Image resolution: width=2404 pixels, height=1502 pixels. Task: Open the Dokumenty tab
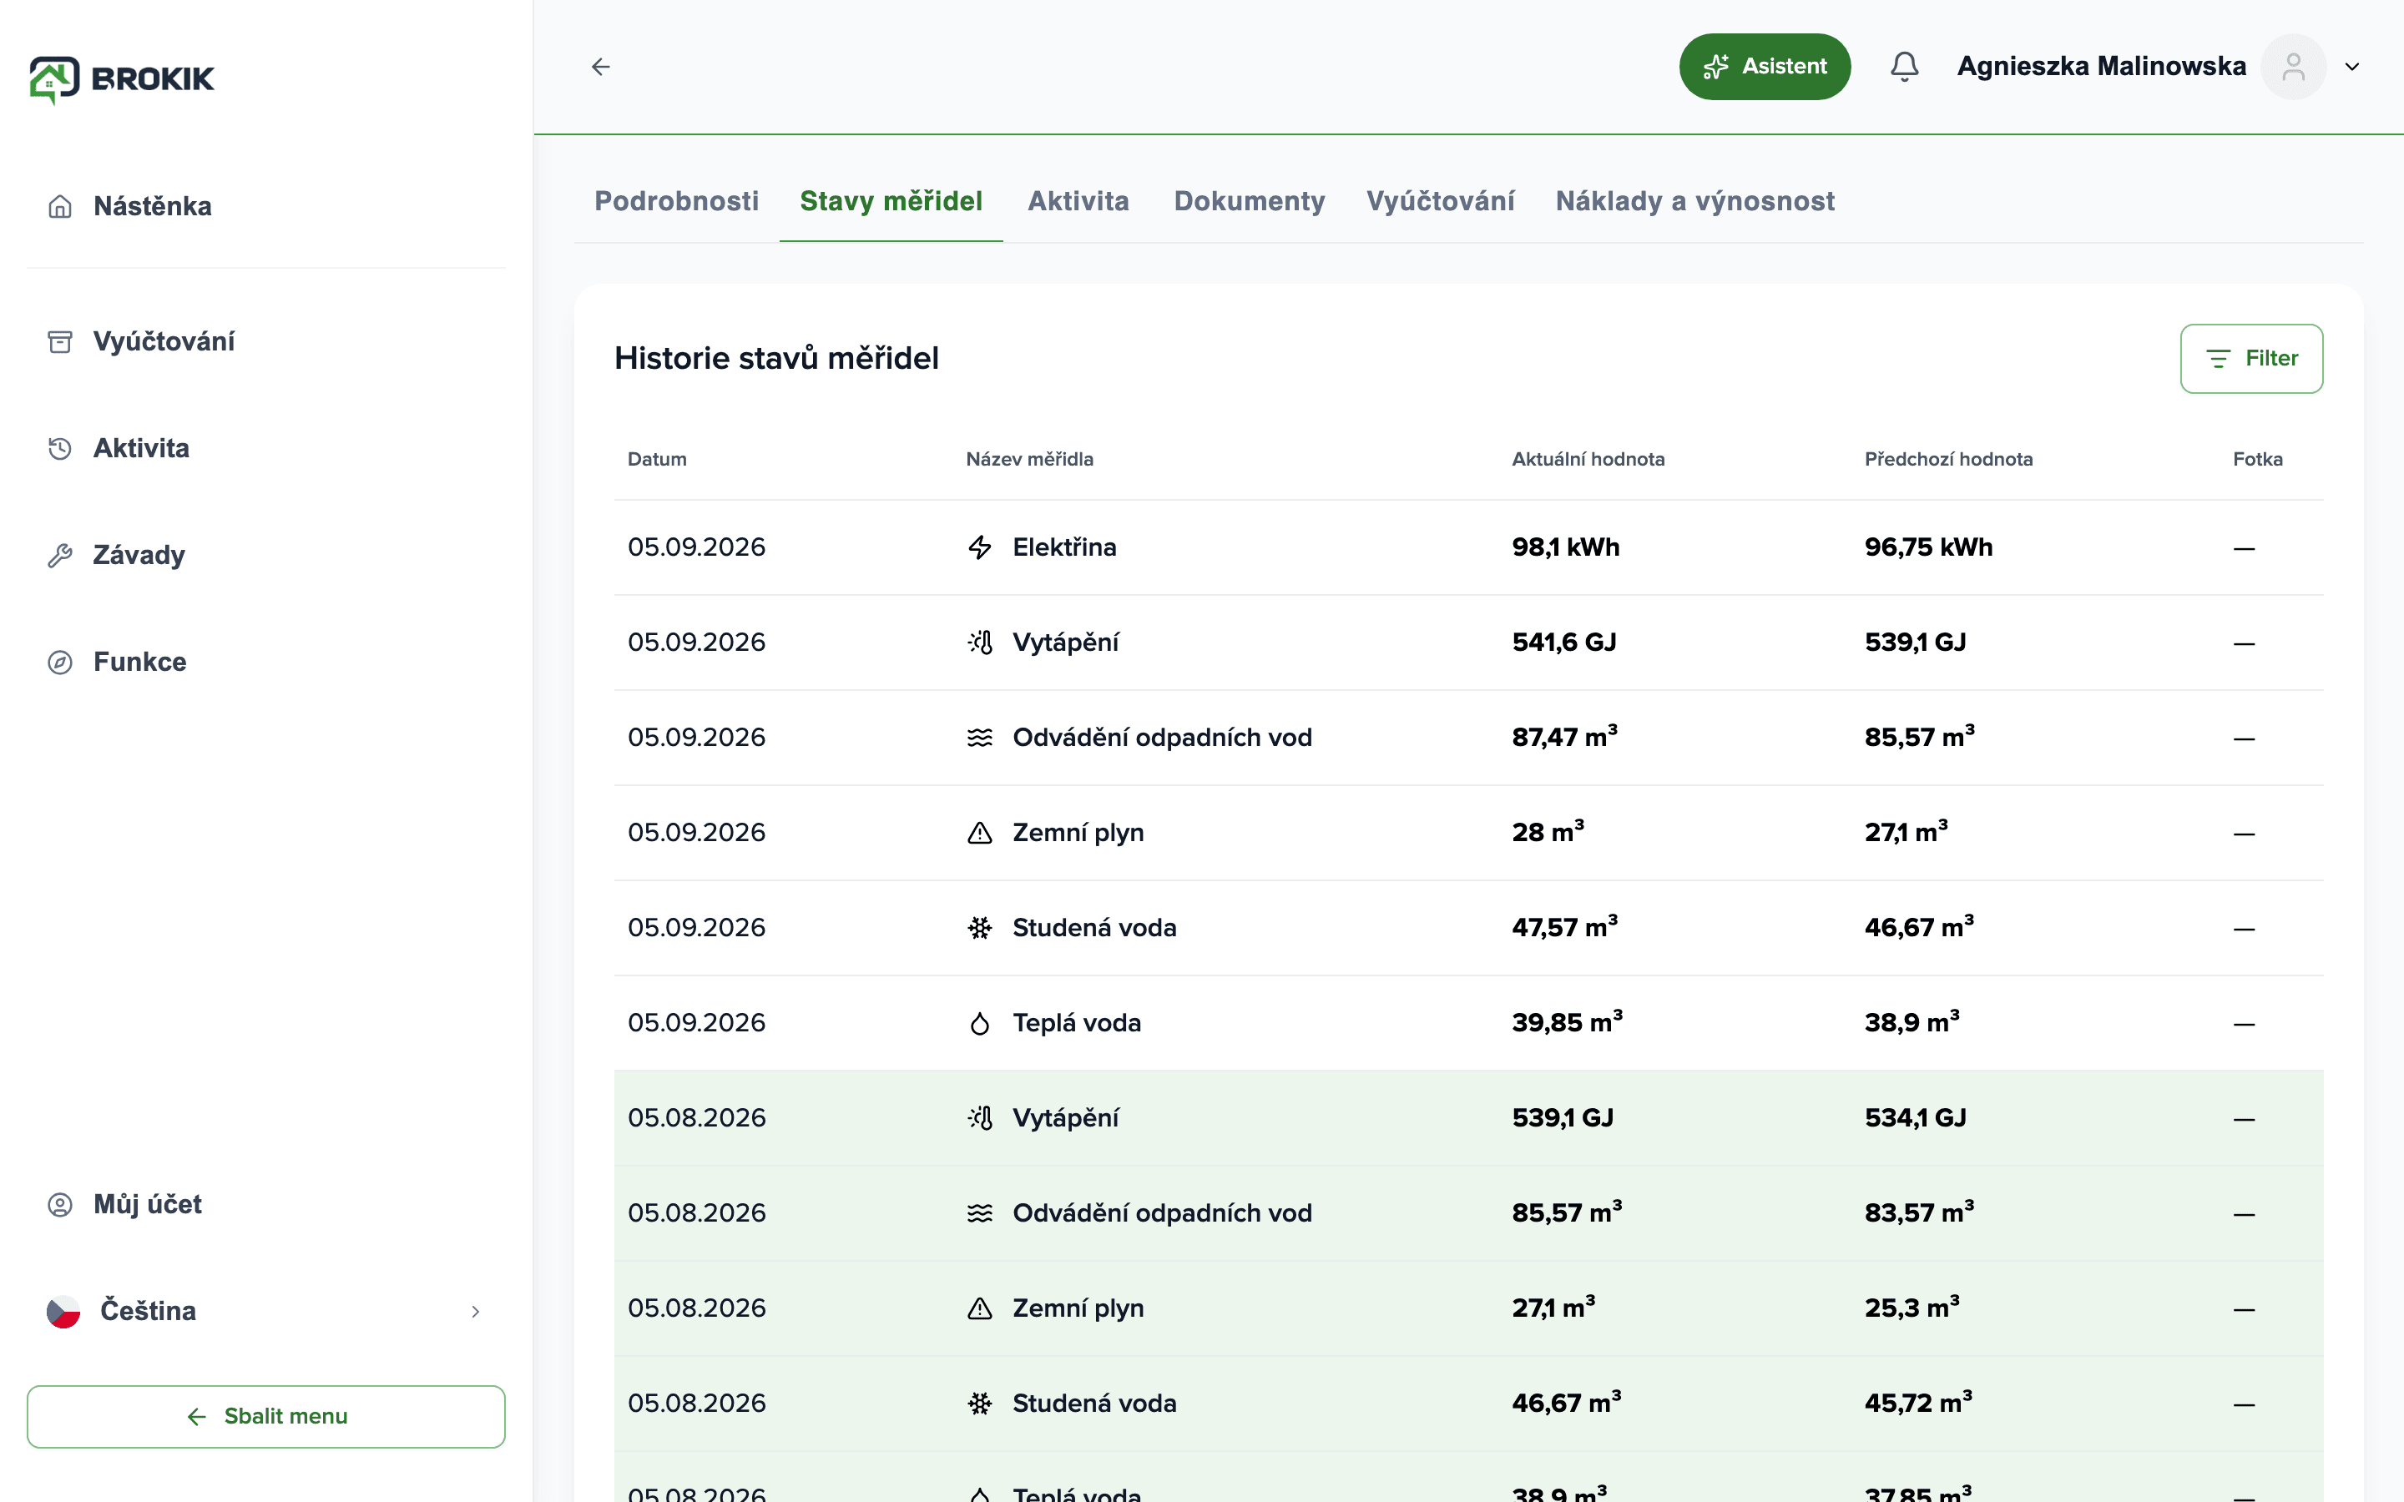click(x=1249, y=200)
